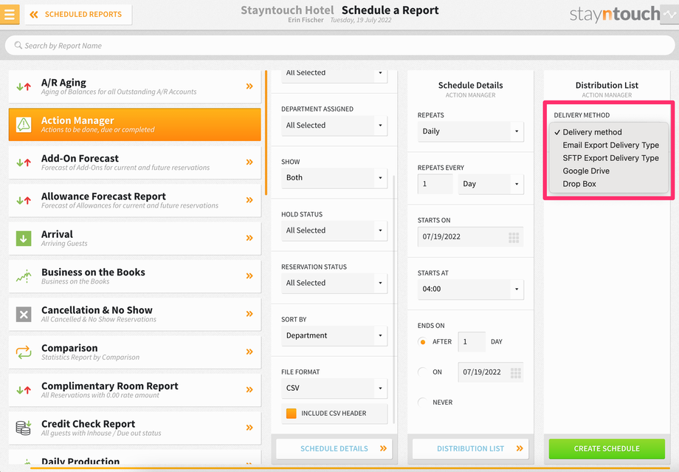The width and height of the screenshot is (679, 472).
Task: Open the Sort By Department dropdown
Action: click(x=334, y=335)
